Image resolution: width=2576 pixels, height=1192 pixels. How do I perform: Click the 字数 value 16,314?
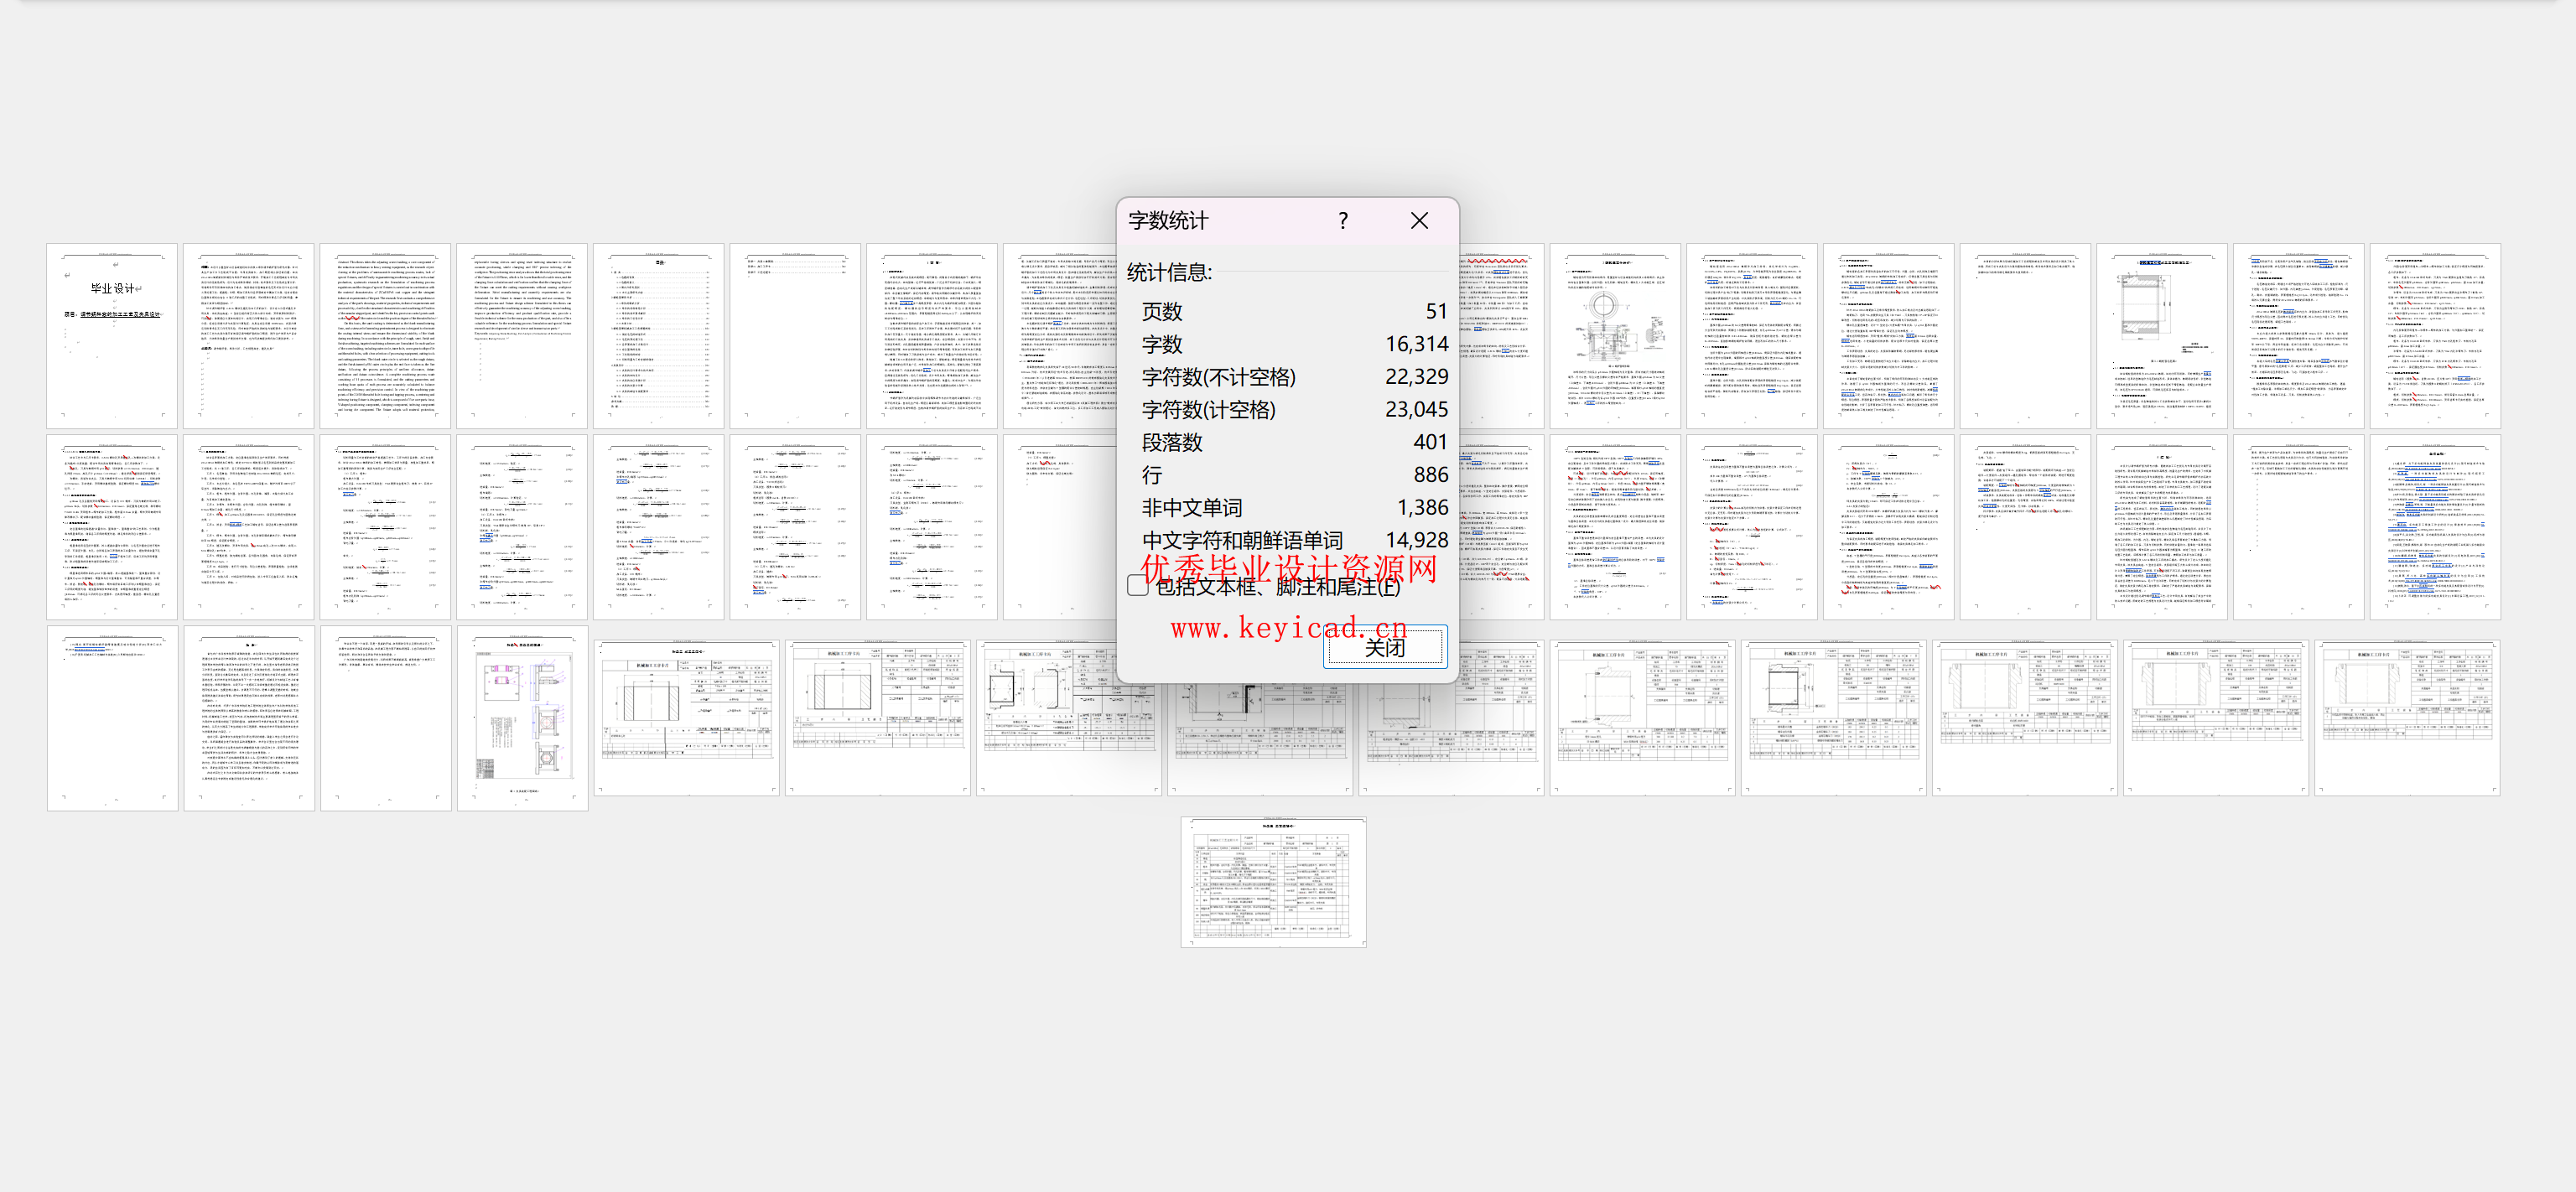coord(1416,344)
